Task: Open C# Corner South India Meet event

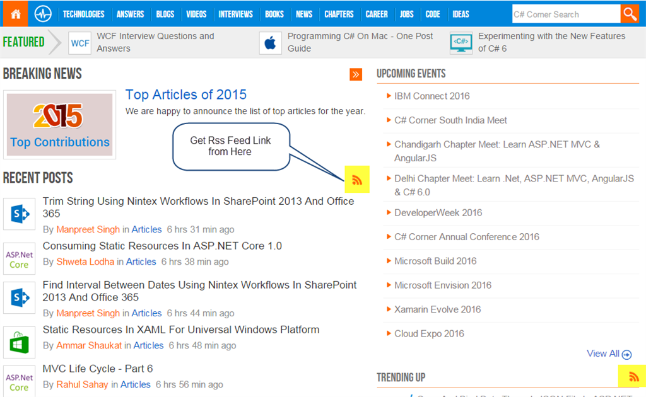Action: point(450,120)
